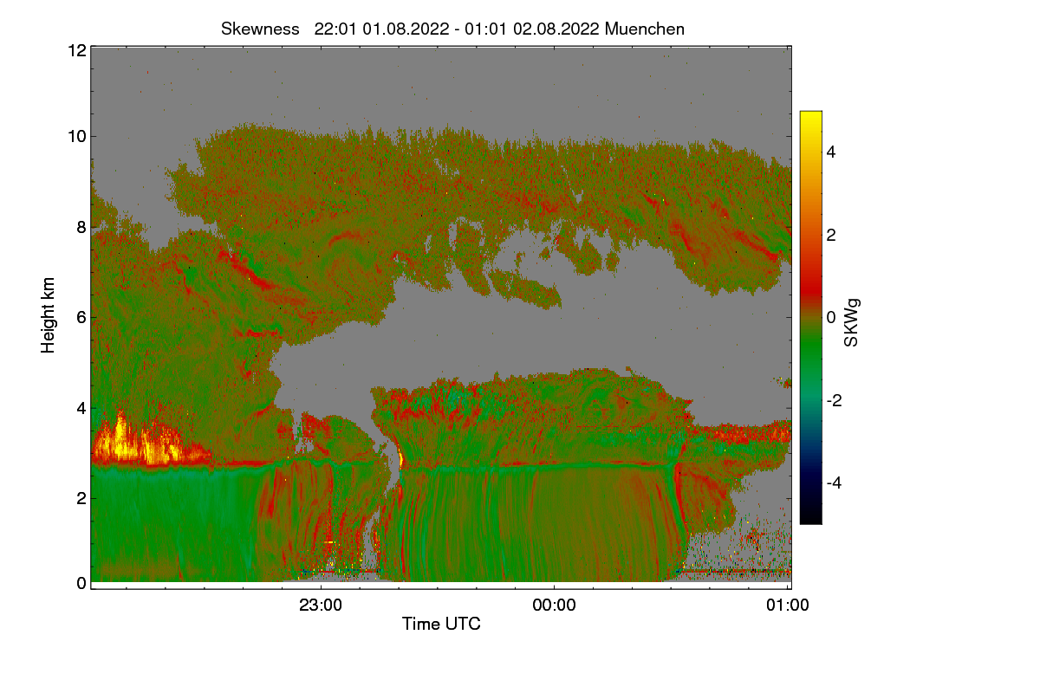Screen dimensions: 1040x693
Task: Click the 23:00 time tick label
Action: click(x=321, y=606)
